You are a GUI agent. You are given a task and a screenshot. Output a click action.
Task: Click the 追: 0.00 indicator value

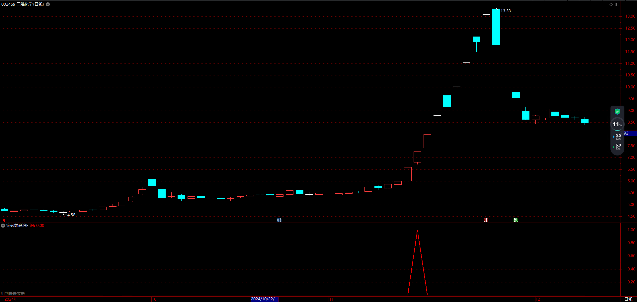click(37, 226)
